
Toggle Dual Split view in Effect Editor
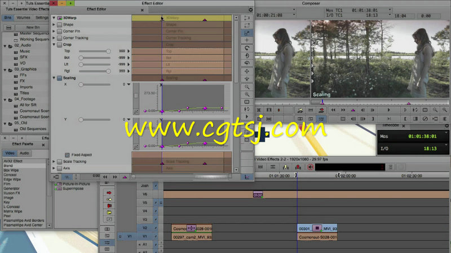point(247,102)
